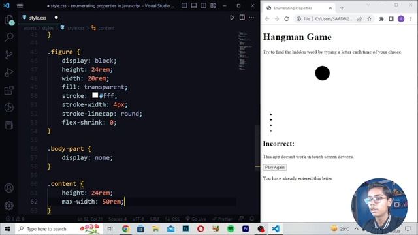The image size is (418, 235).
Task: Click Ln 62, Col cursor position status
Action: 90,219
